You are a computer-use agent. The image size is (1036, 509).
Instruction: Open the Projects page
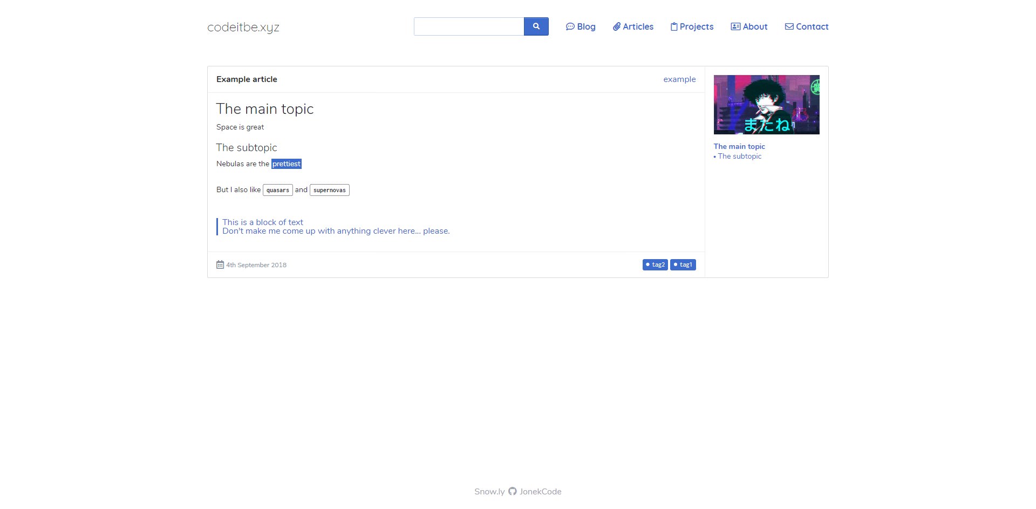692,26
